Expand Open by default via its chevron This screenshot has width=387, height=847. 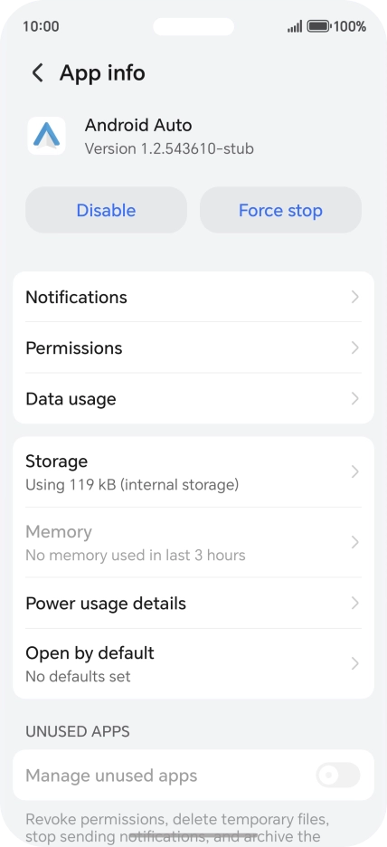coord(354,663)
